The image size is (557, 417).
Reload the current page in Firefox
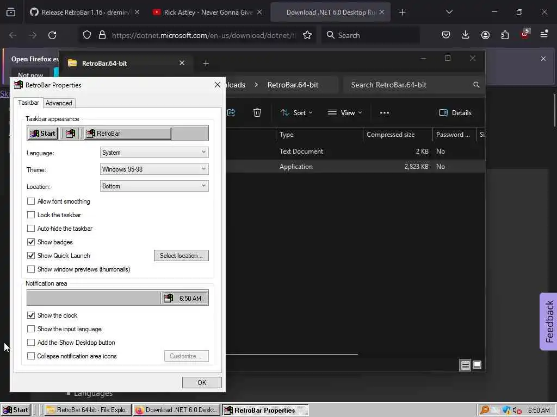click(x=52, y=35)
